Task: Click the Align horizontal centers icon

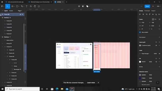Action: click(x=143, y=14)
